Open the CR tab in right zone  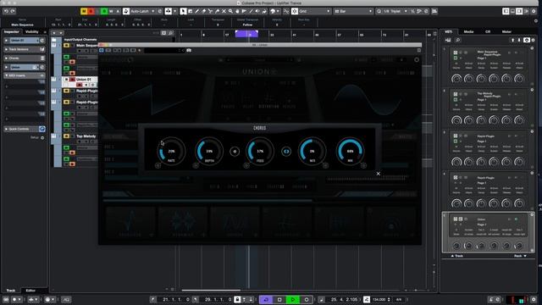[x=488, y=32]
